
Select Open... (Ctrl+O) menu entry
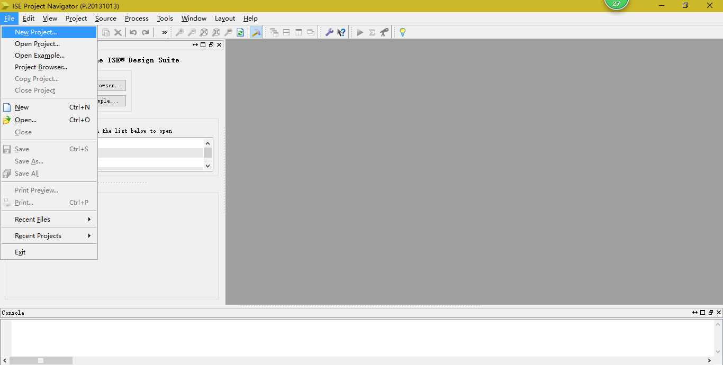tap(49, 120)
